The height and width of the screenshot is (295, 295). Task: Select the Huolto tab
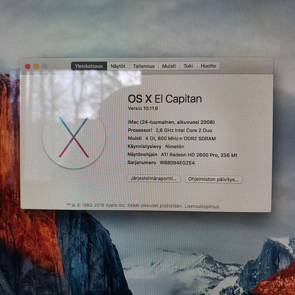tap(208, 66)
